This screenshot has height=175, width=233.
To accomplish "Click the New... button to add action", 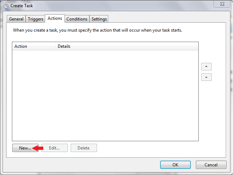I will click(x=25, y=148).
